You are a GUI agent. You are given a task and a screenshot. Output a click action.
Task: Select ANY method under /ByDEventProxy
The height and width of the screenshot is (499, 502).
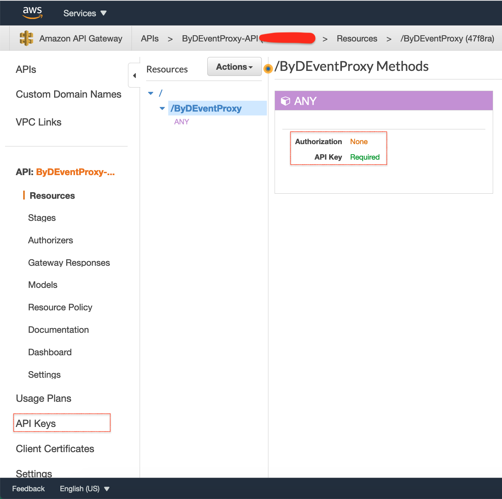(181, 122)
